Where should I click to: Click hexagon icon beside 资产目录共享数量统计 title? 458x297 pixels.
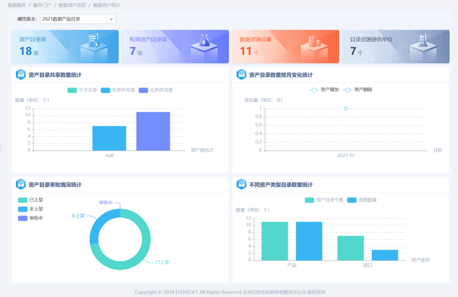click(21, 75)
